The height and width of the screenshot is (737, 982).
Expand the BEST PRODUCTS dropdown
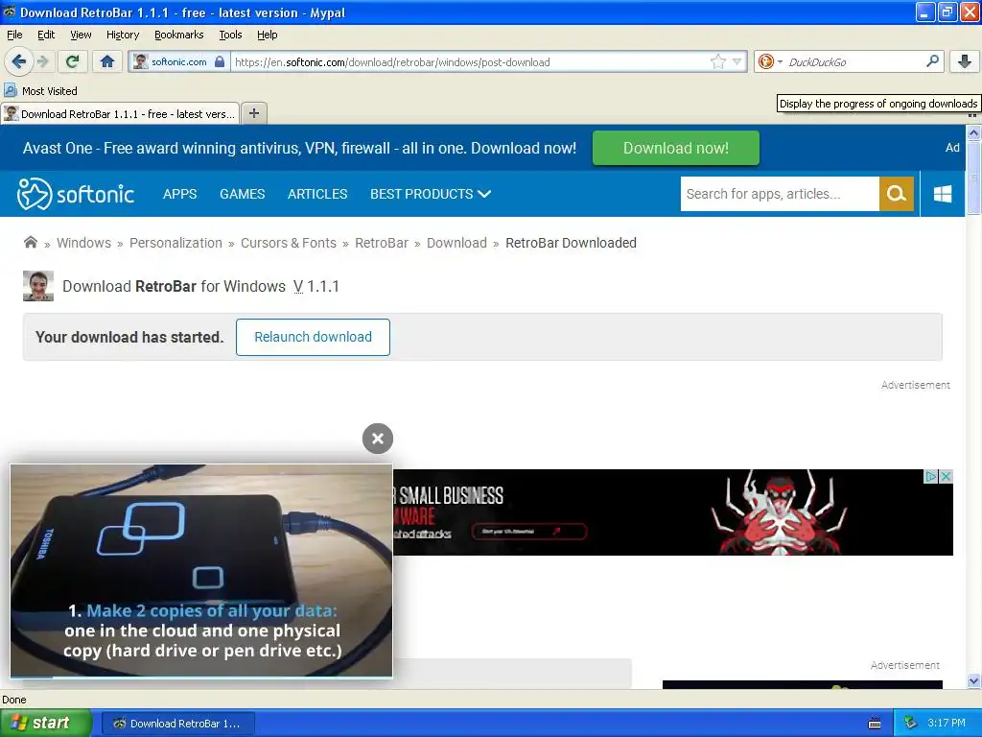click(431, 194)
